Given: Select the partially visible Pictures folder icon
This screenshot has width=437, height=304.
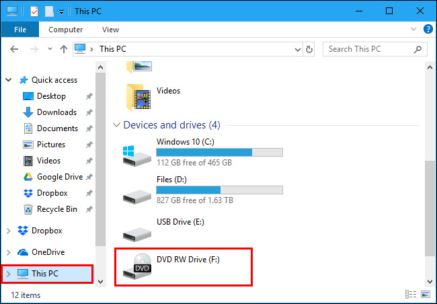Looking at the screenshot, I should (138, 67).
